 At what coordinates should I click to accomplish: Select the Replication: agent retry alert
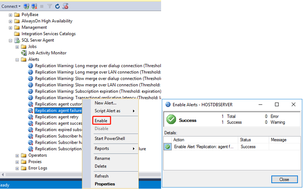[57, 117]
